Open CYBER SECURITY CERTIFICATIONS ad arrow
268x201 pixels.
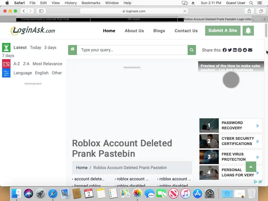[258, 142]
